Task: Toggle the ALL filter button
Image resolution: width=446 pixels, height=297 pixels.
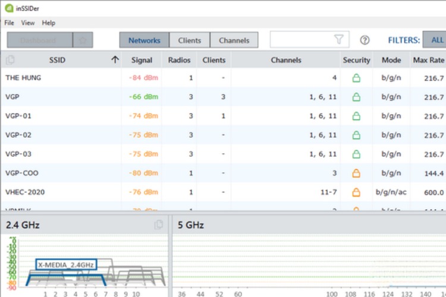Action: [436, 40]
